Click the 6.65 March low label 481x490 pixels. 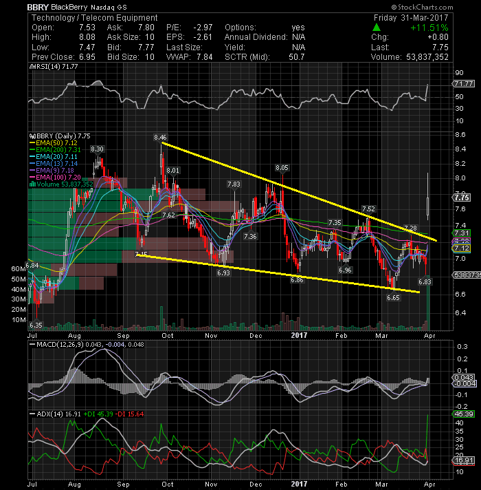393,298
